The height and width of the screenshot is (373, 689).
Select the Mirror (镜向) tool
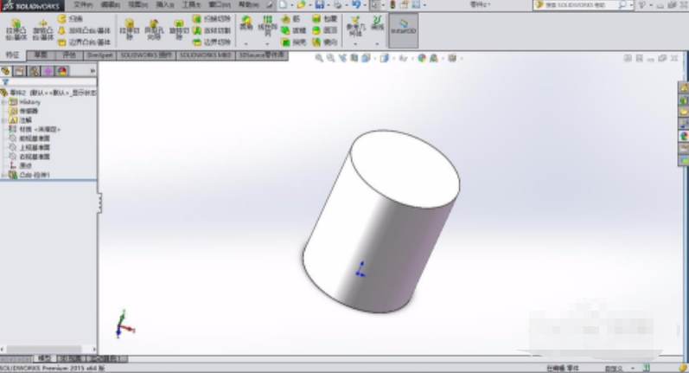[324, 42]
